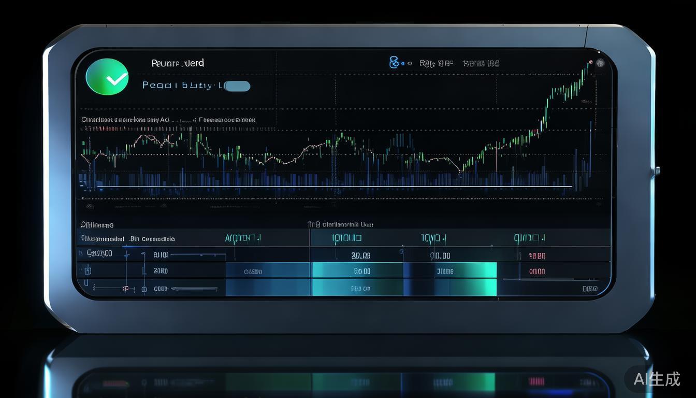Expand the 'AOTOT' column header dropdown
696x398 pixels.
[259, 238]
